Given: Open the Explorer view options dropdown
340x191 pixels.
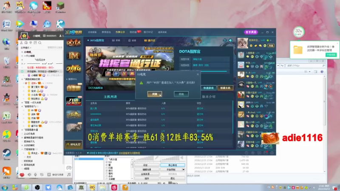Looking at the screenshot, I should [x=310, y=71].
